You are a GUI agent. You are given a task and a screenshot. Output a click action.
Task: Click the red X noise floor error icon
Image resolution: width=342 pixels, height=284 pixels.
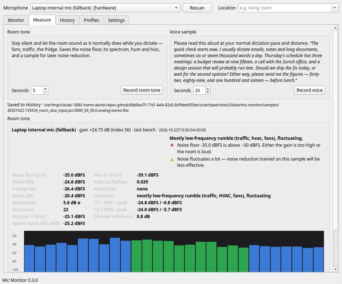pos(172,145)
